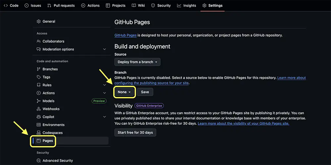The height and width of the screenshot is (165, 331).
Task: Open the Insights tab
Action: [x=186, y=6]
